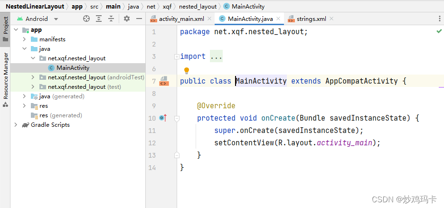Collapse the net.xqf.nested_layout package
Image resolution: width=444 pixels, height=208 pixels.
(33, 58)
